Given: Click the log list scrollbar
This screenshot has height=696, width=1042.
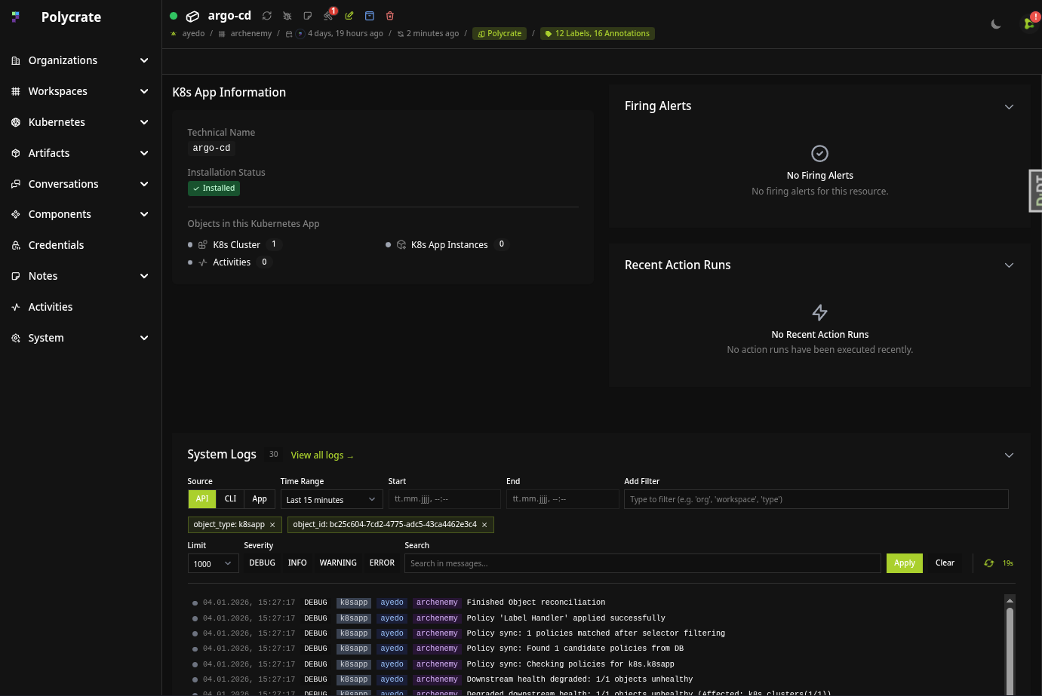Looking at the screenshot, I should click(1010, 641).
